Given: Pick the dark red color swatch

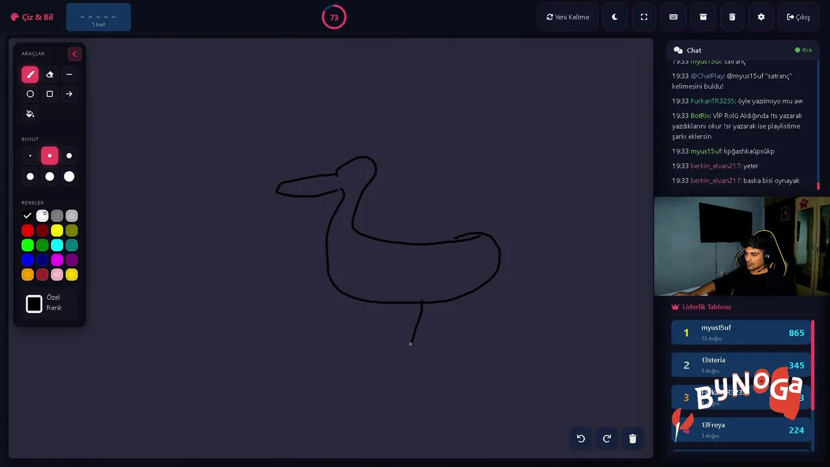Looking at the screenshot, I should (42, 230).
